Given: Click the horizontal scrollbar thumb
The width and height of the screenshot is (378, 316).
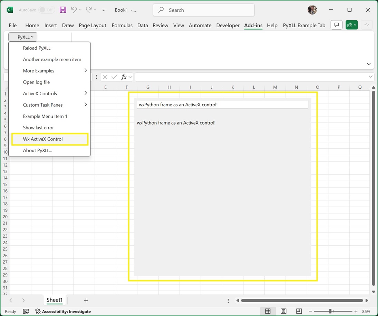Looking at the screenshot, I should click(x=302, y=300).
